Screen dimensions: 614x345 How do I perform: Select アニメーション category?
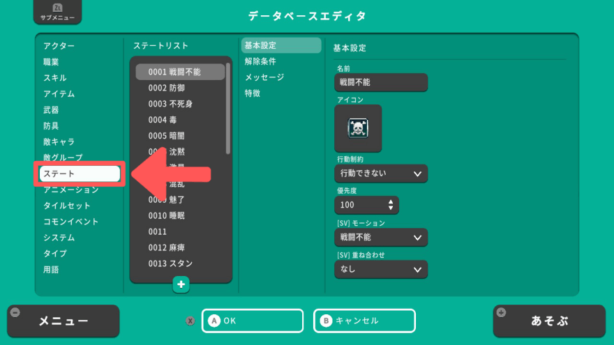(71, 190)
